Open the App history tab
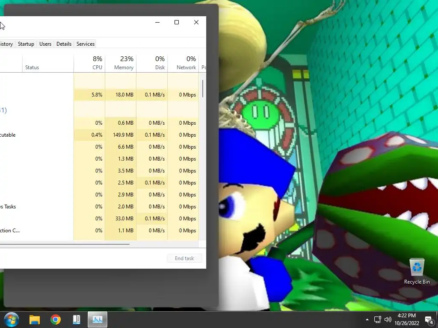The height and width of the screenshot is (328, 438). tap(7, 44)
